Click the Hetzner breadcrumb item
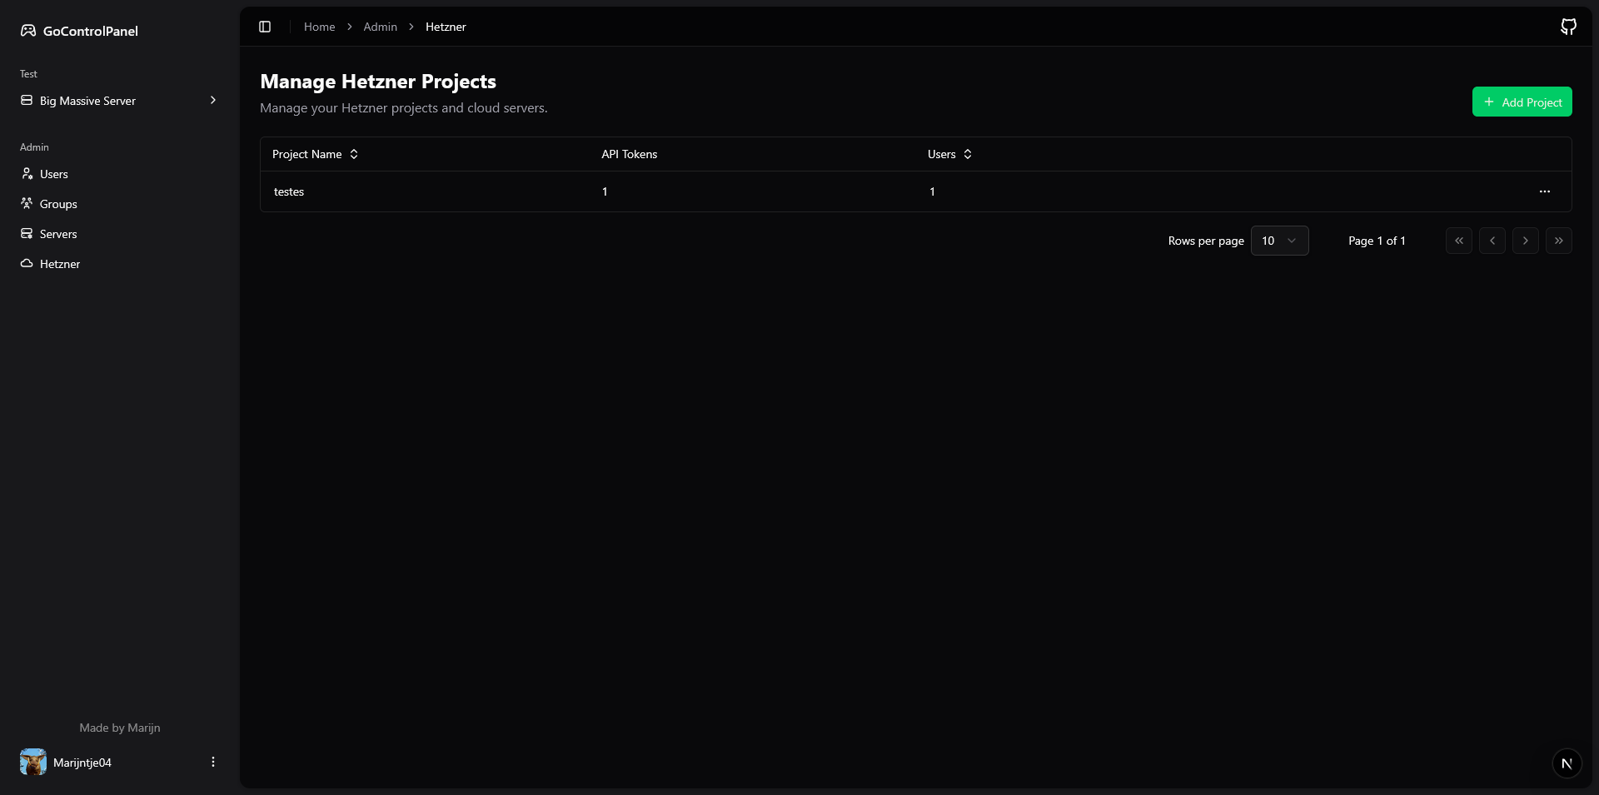The image size is (1599, 795). [x=446, y=27]
